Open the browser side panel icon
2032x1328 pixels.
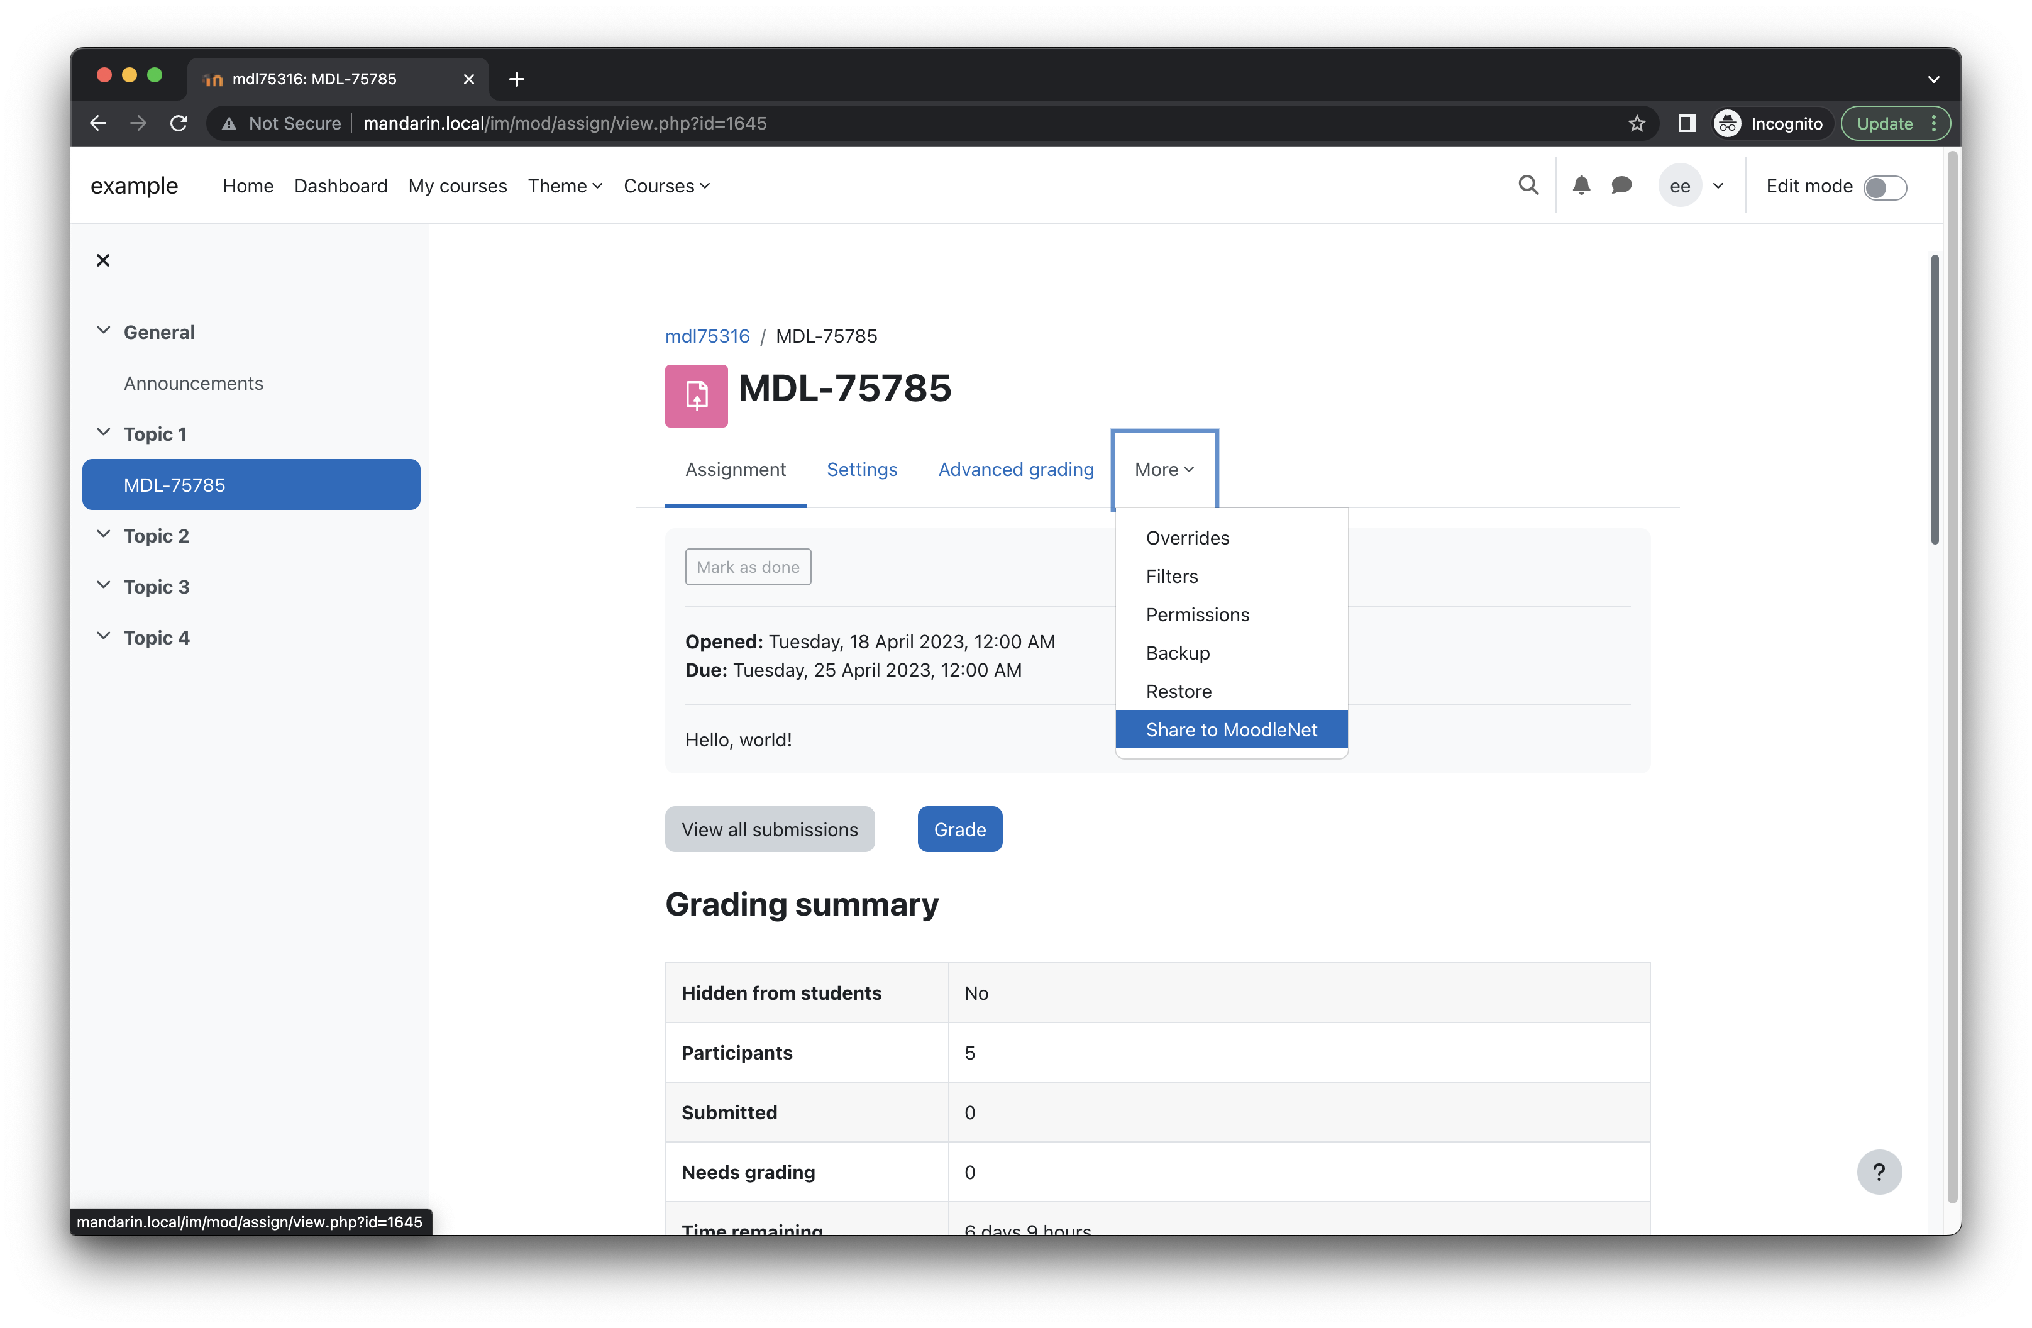[x=1686, y=123]
